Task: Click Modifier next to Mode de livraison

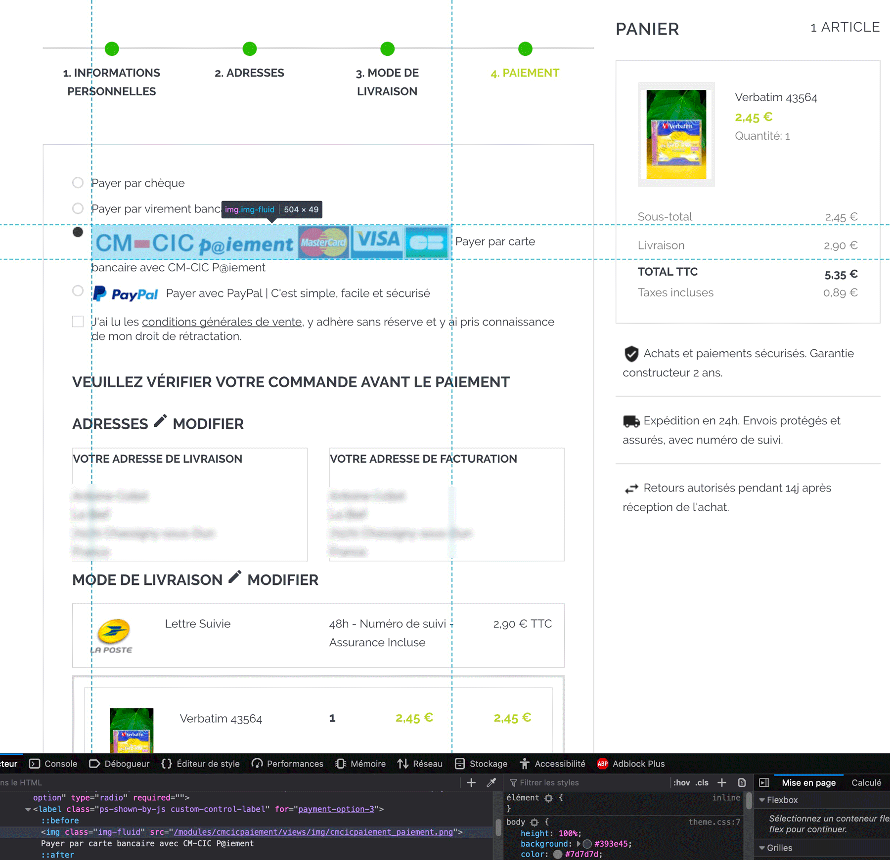Action: [x=283, y=580]
